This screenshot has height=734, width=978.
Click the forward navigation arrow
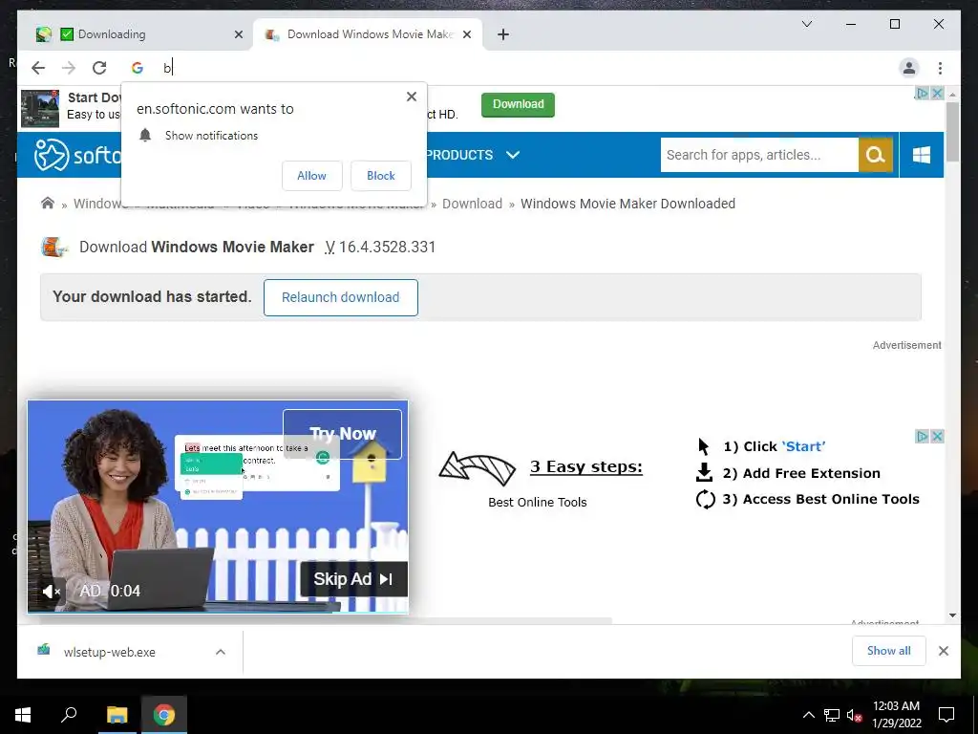(x=69, y=68)
